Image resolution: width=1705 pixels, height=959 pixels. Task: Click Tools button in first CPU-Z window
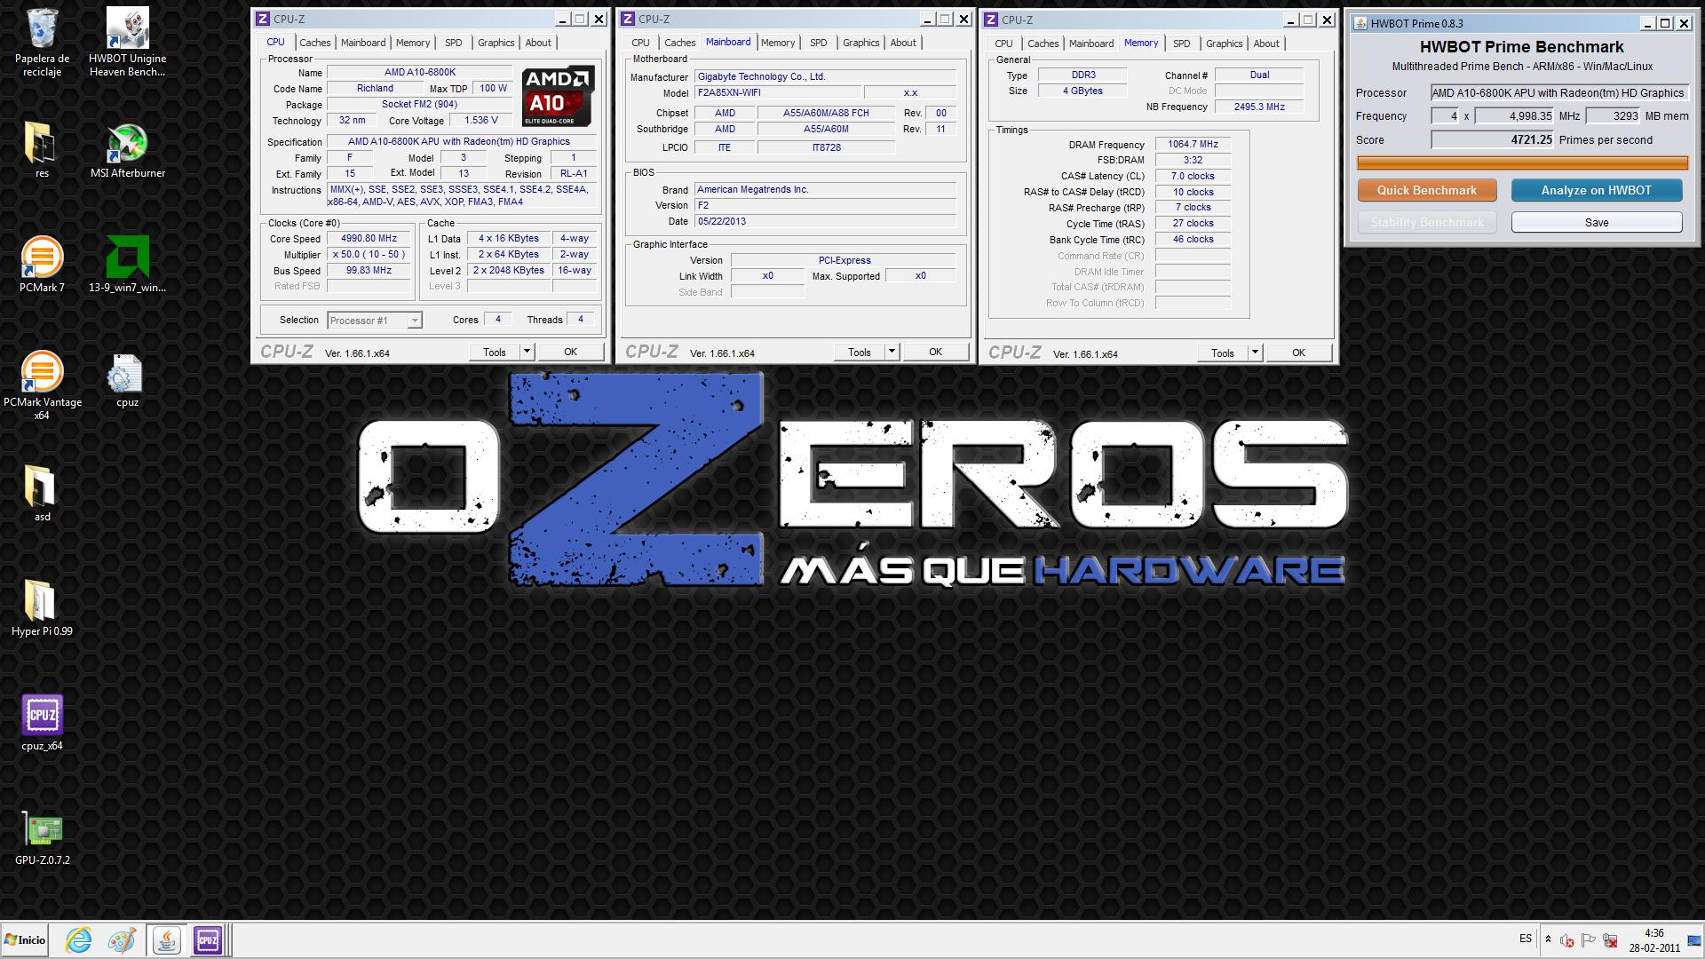pos(495,353)
